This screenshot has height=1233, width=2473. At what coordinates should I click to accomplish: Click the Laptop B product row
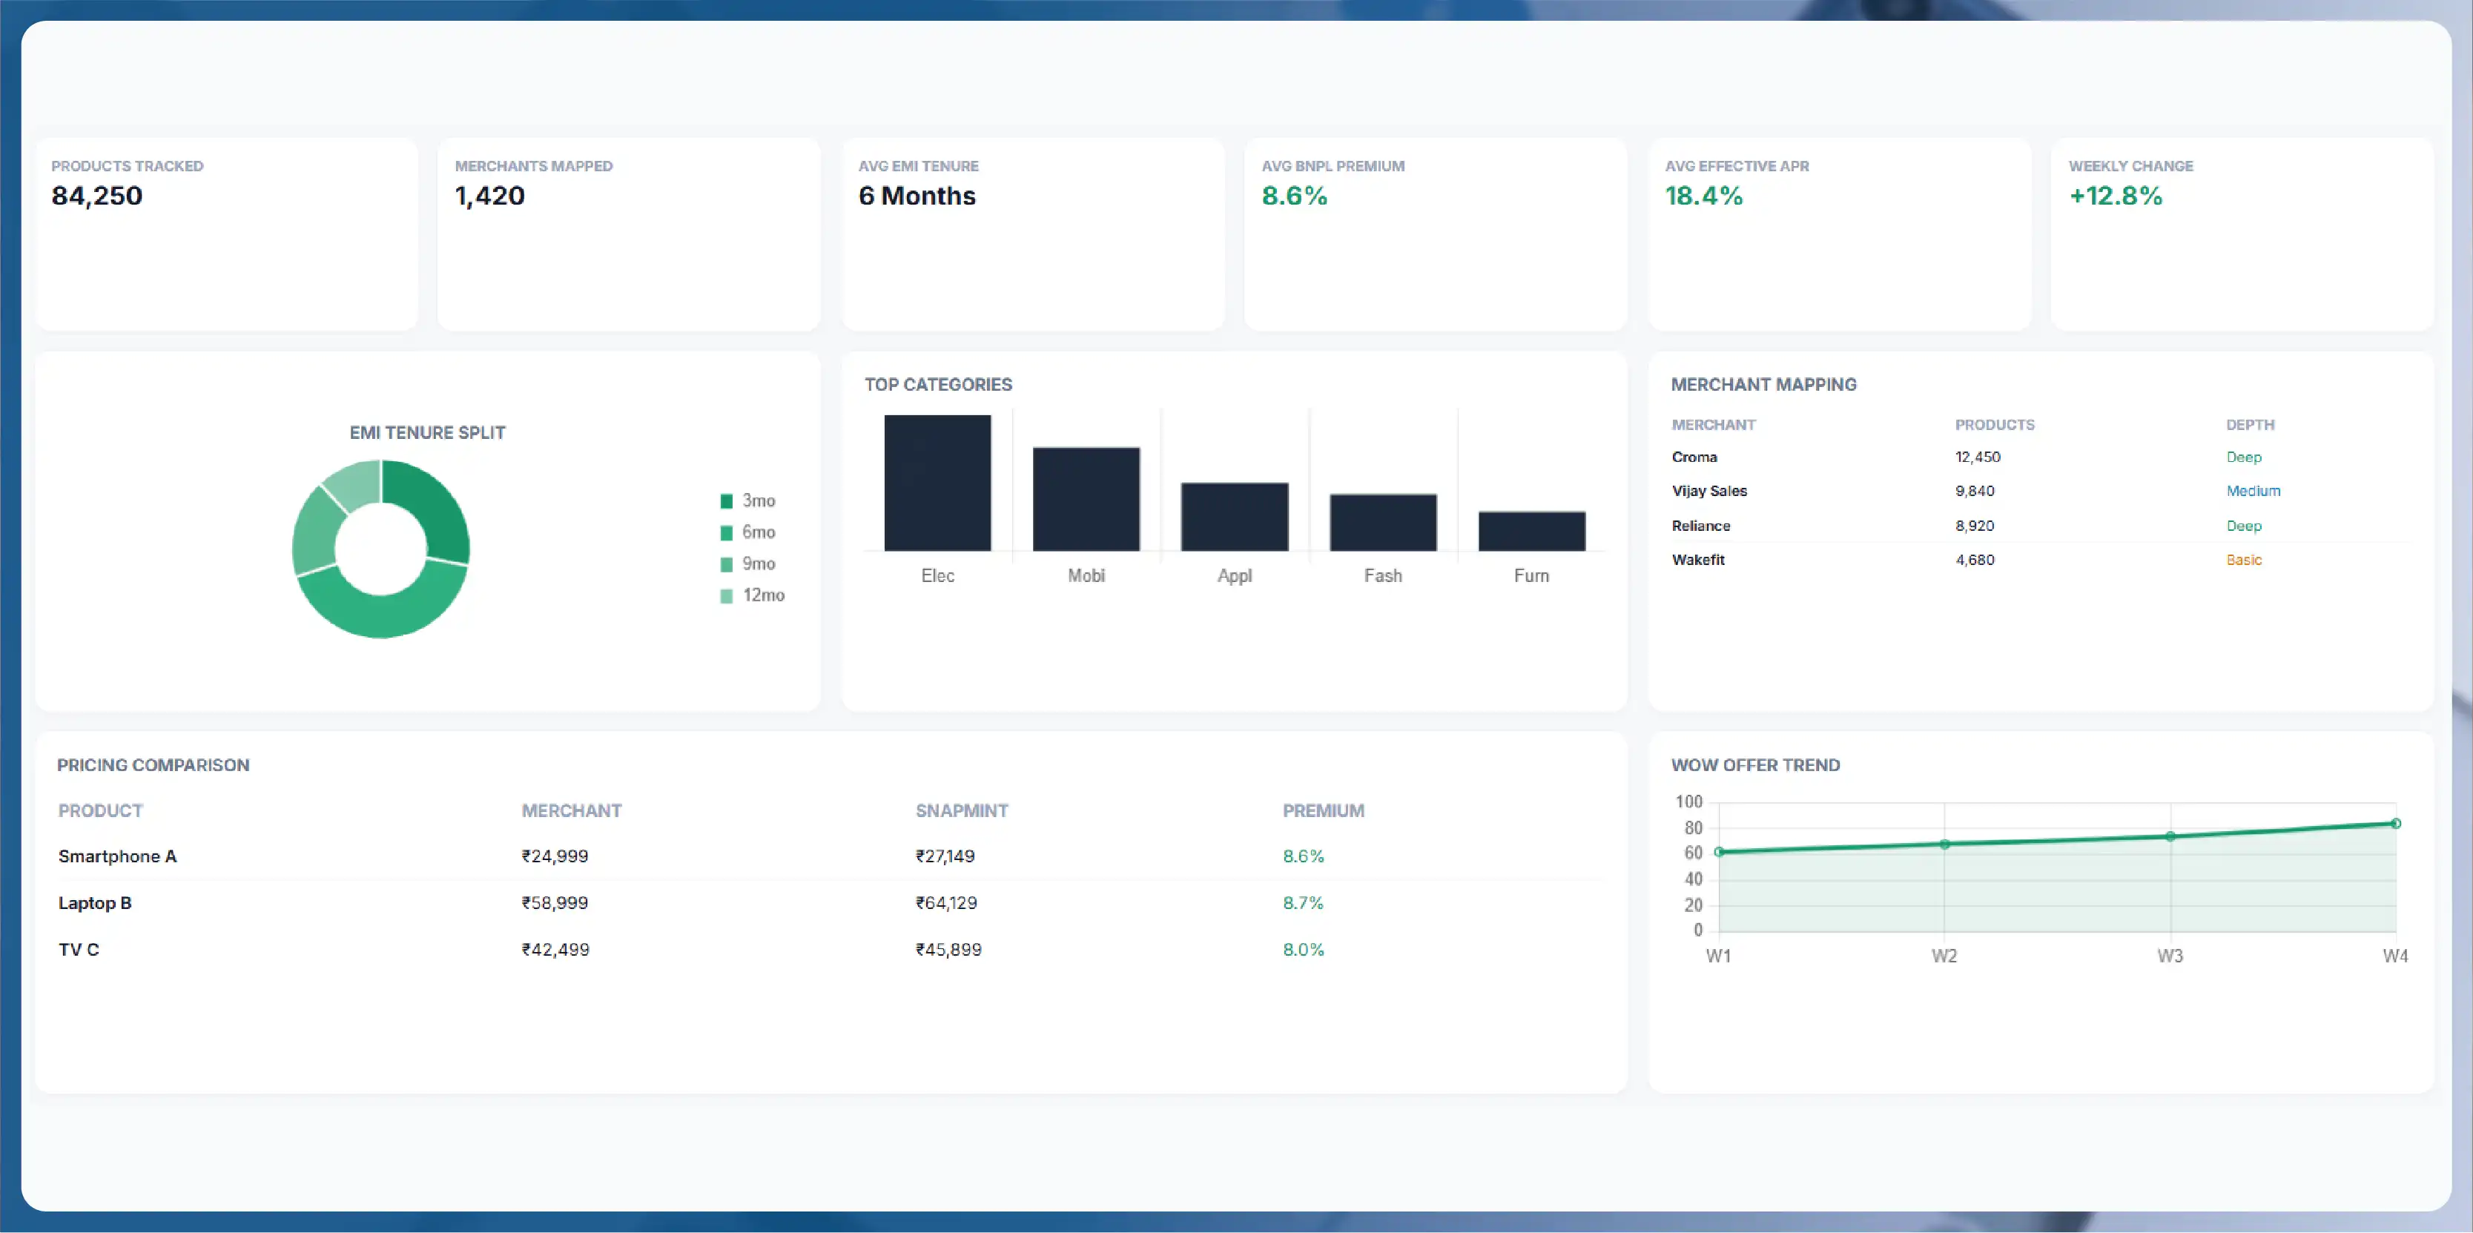(x=831, y=903)
